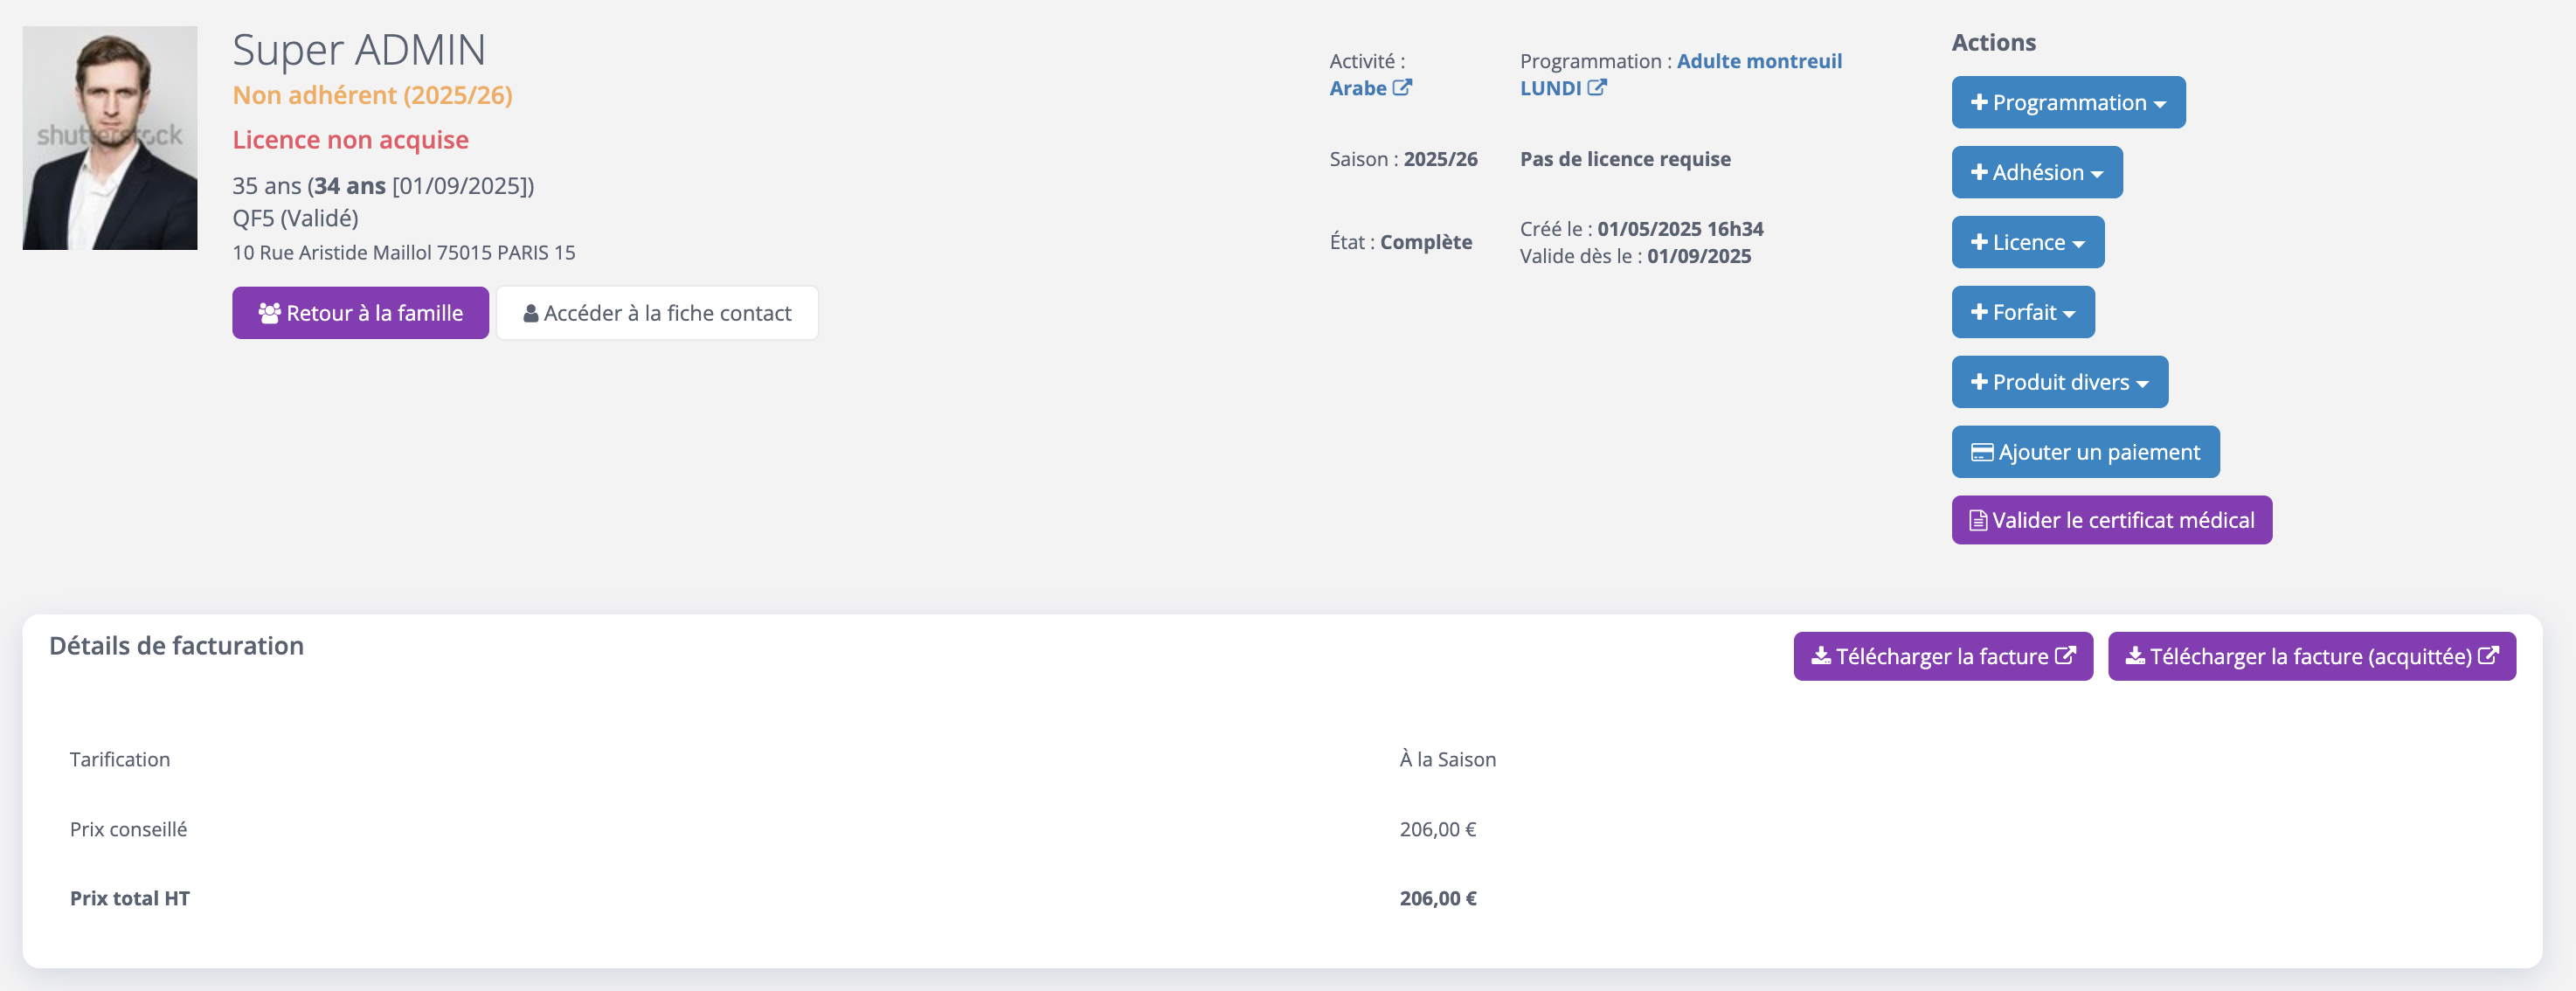Open the Licence dropdown menu
The height and width of the screenshot is (991, 2576).
(2027, 243)
